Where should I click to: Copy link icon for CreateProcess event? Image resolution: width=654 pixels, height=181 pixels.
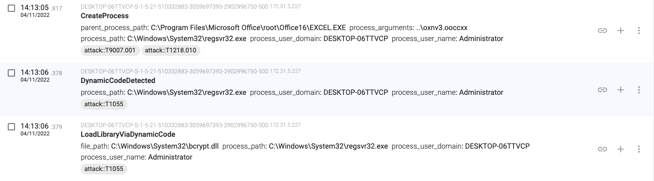(602, 31)
